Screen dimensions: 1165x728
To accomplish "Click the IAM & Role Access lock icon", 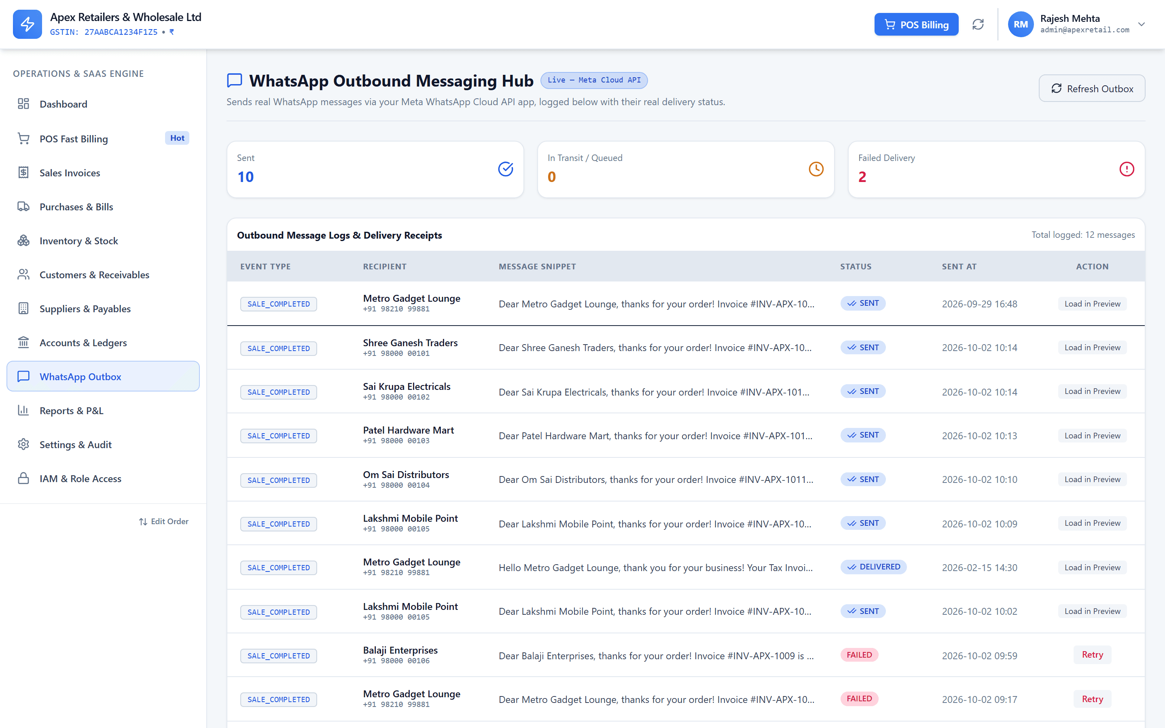I will pos(23,478).
